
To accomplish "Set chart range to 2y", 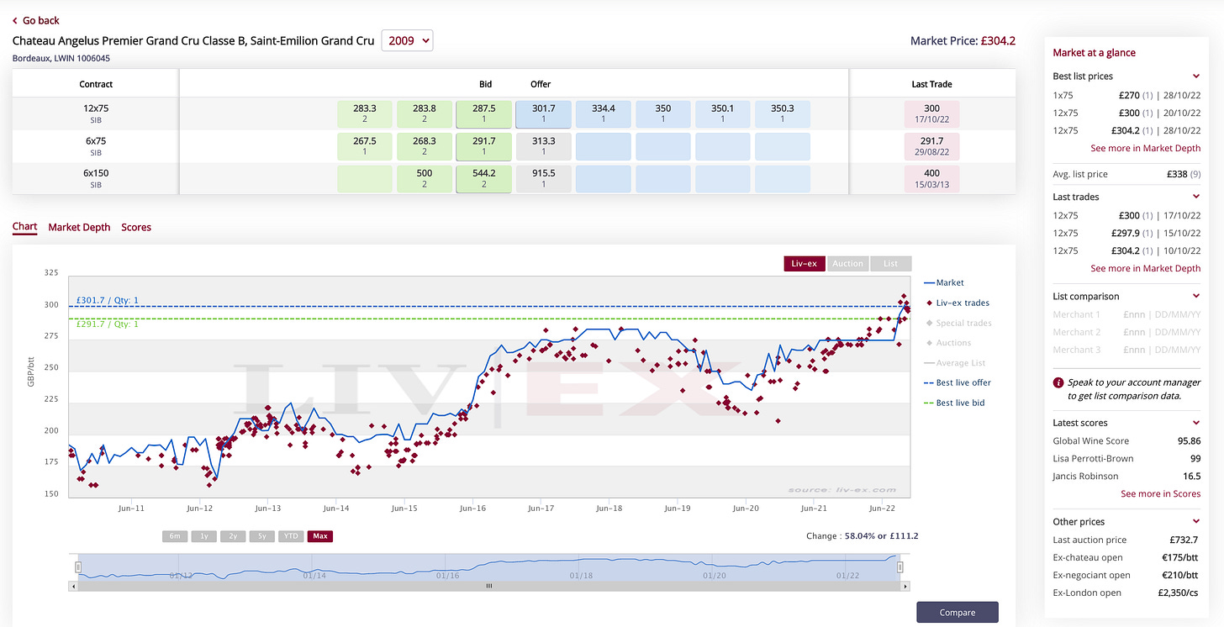I will click(233, 536).
